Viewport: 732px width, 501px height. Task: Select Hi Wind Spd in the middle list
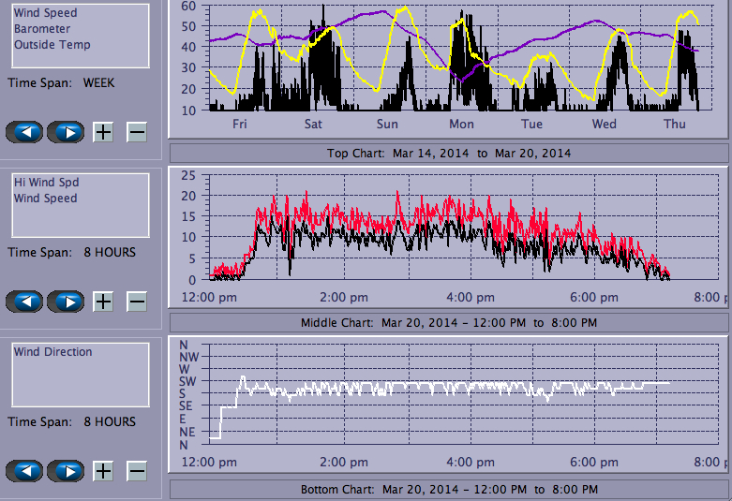click(41, 183)
